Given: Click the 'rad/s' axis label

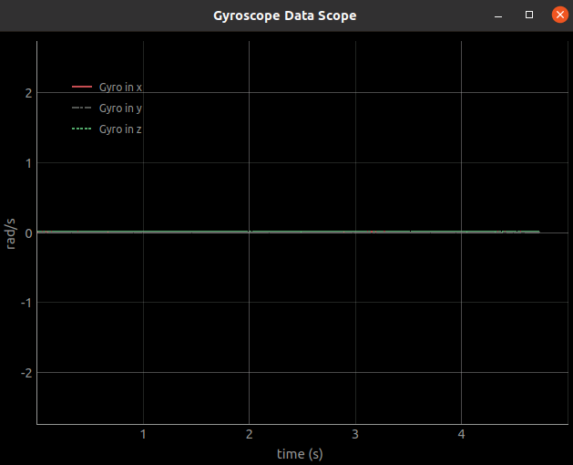Looking at the screenshot, I should tap(11, 233).
